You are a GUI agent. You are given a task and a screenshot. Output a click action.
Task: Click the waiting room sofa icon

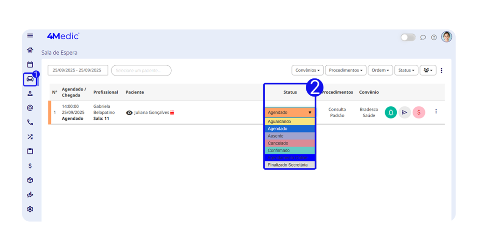pos(30,79)
